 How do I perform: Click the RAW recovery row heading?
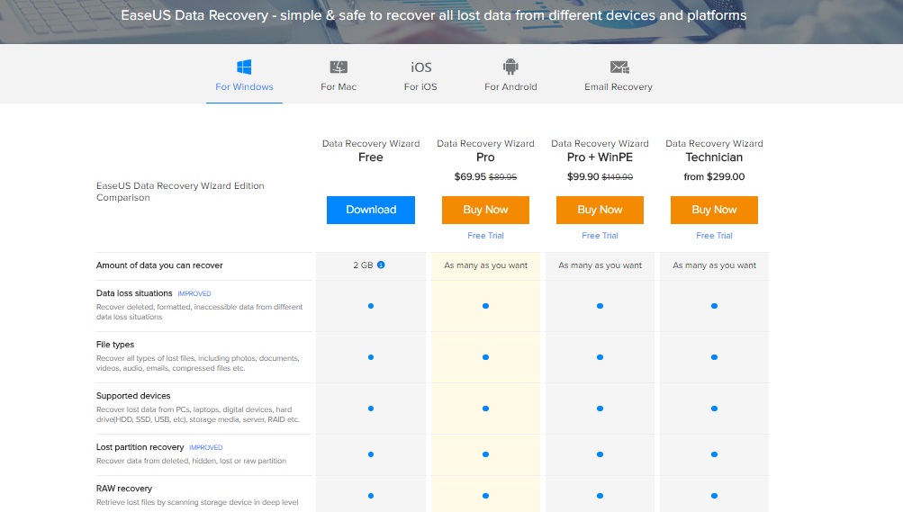point(124,489)
